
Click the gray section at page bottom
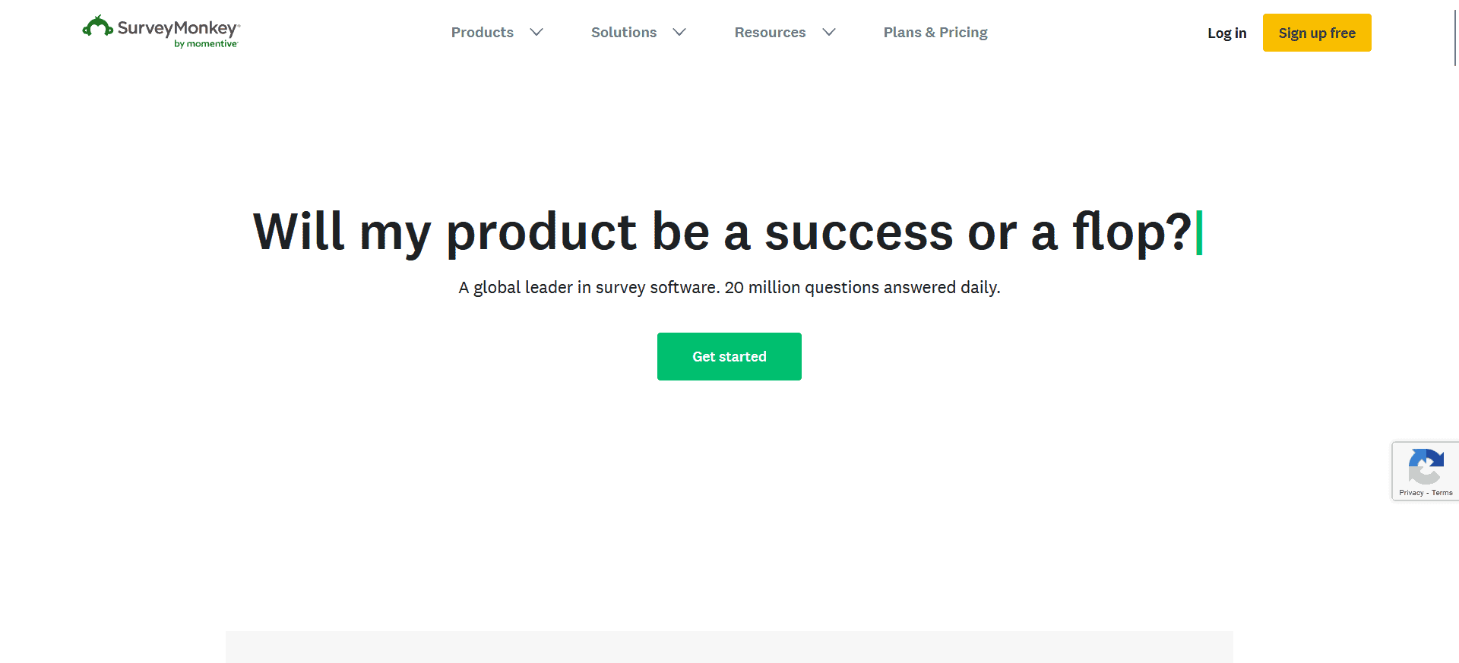point(729,646)
